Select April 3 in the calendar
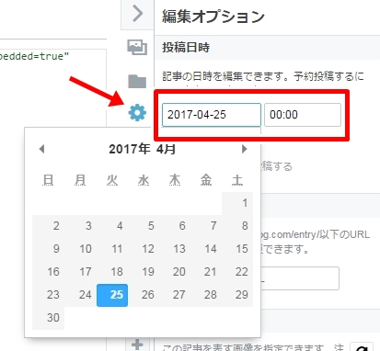Viewport: 380px width, 351px height. click(80, 226)
